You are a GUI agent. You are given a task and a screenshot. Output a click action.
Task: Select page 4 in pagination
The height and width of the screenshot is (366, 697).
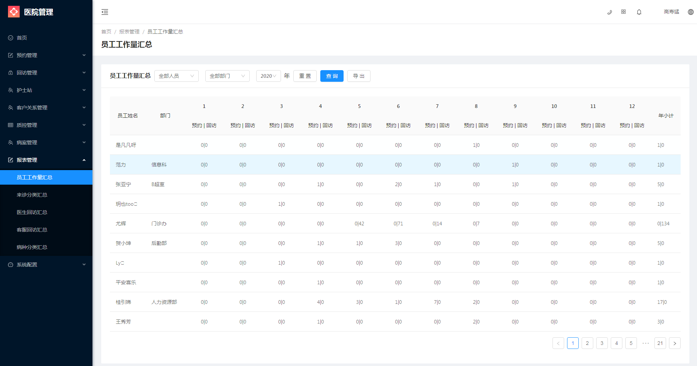tap(617, 343)
